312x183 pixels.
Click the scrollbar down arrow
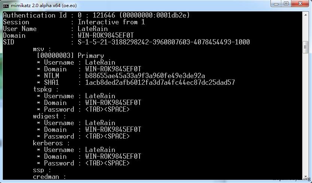tap(305, 176)
